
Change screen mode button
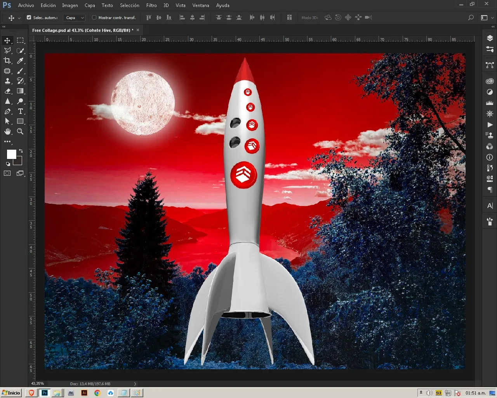pyautogui.click(x=20, y=173)
